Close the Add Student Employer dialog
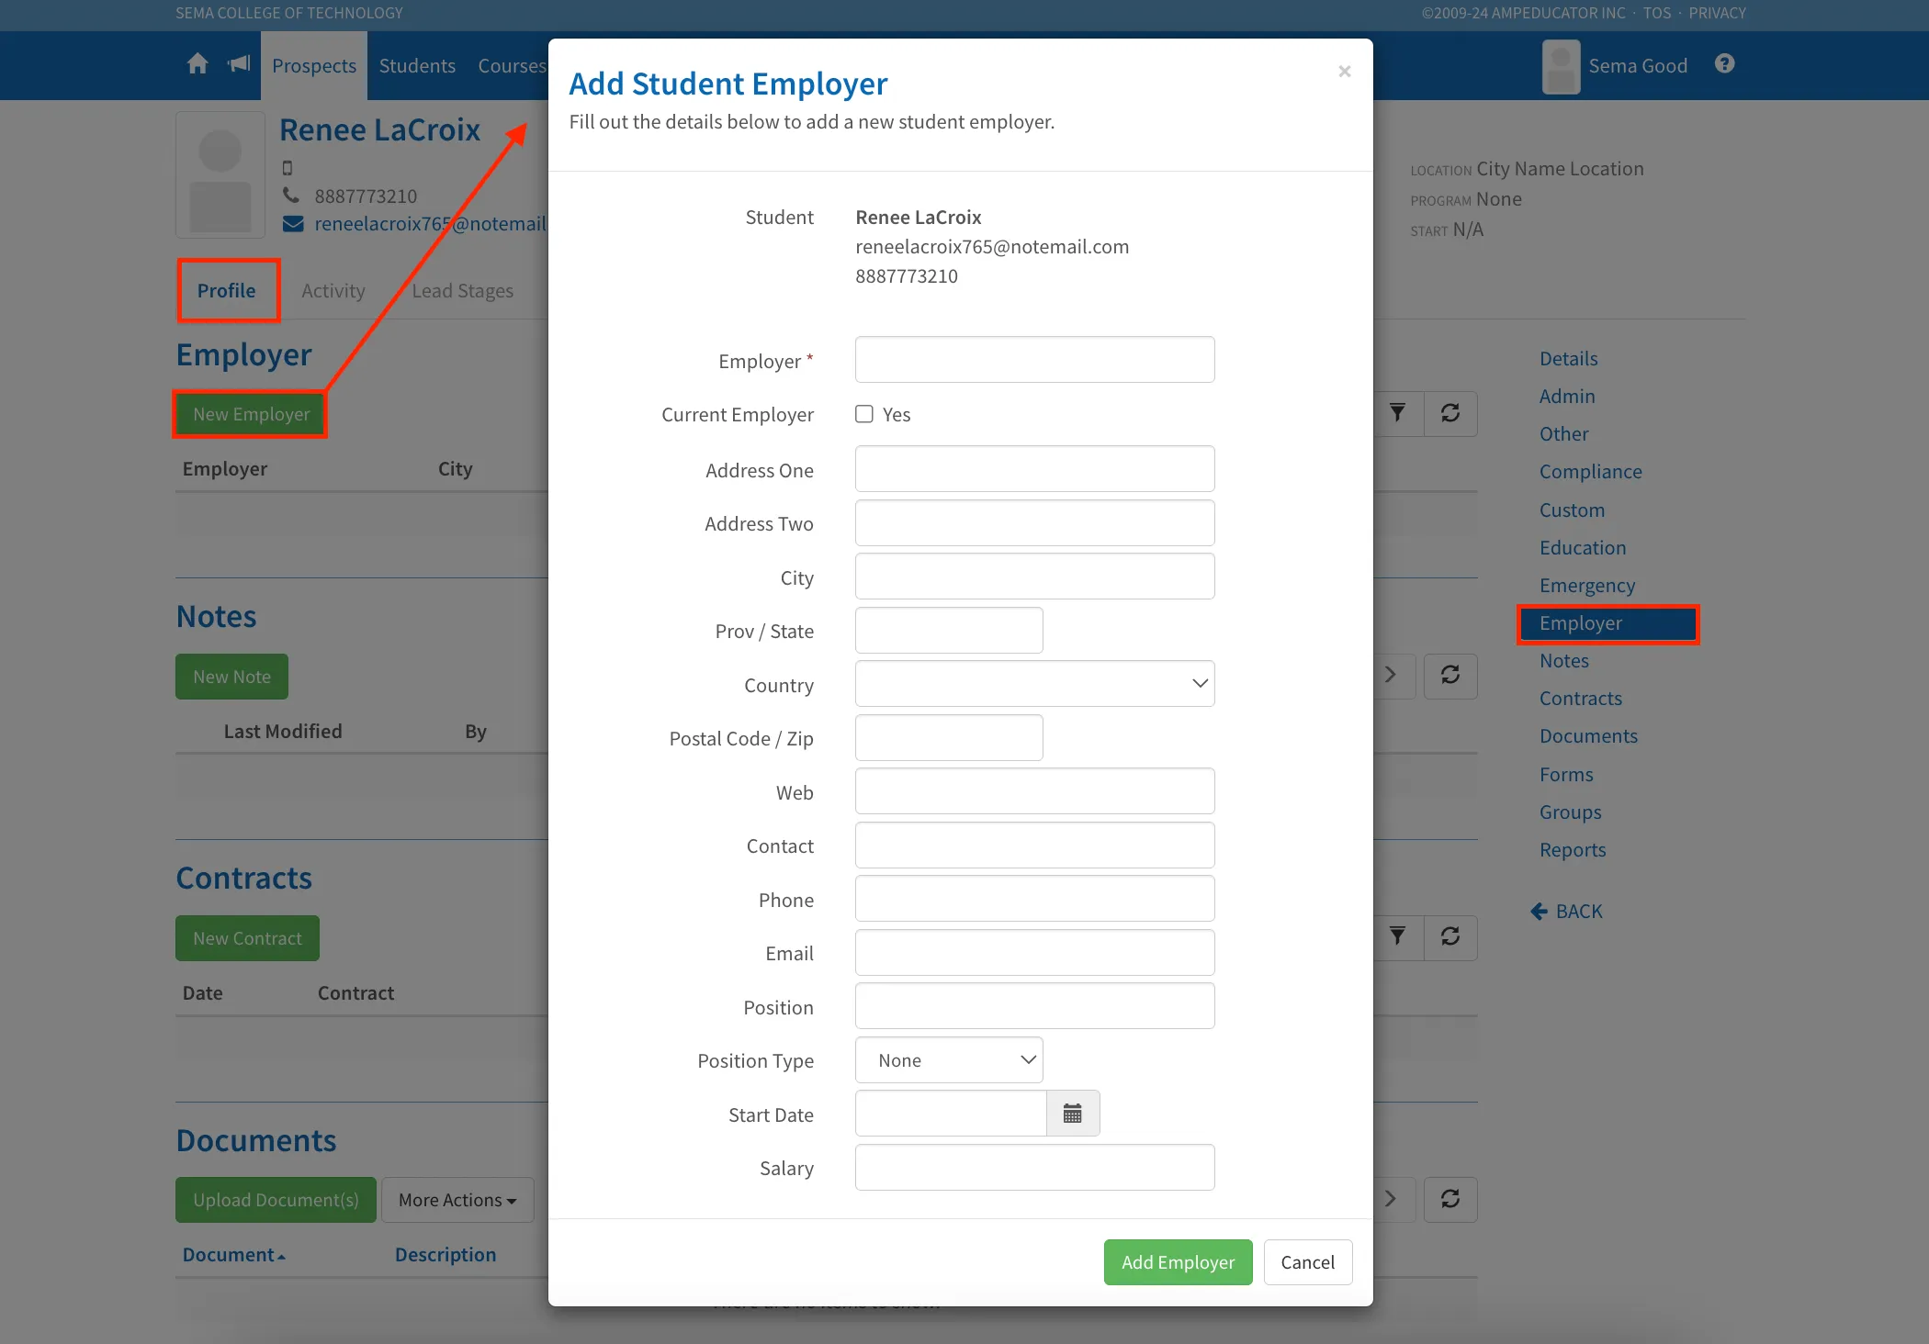This screenshot has width=1929, height=1344. tap(1344, 72)
